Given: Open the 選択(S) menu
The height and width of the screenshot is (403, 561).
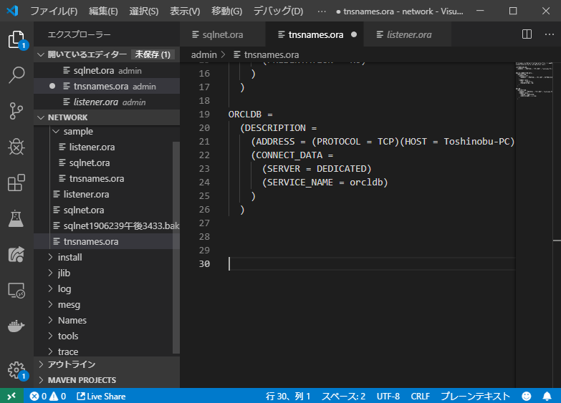Looking at the screenshot, I should tap(144, 11).
